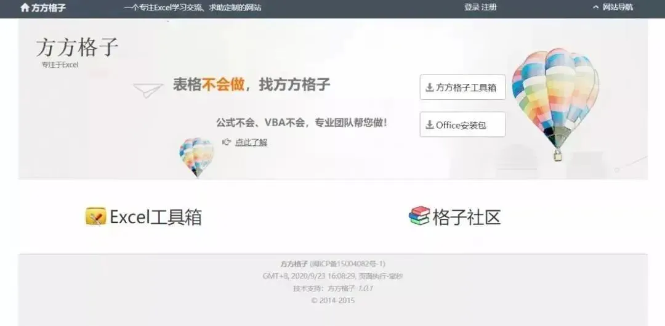This screenshot has width=665, height=326.
Task: Click the paper airplane icon
Action: (148, 90)
